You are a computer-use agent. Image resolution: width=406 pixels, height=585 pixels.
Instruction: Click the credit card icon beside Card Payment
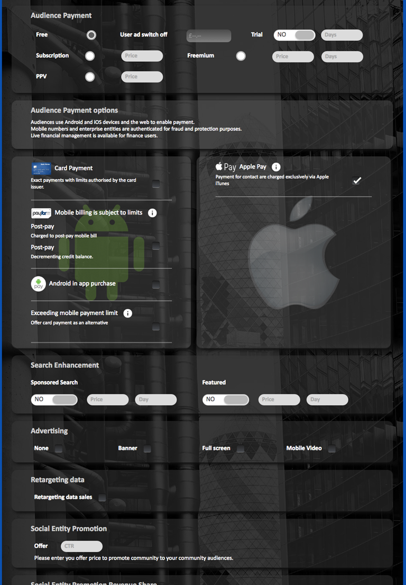tap(41, 169)
